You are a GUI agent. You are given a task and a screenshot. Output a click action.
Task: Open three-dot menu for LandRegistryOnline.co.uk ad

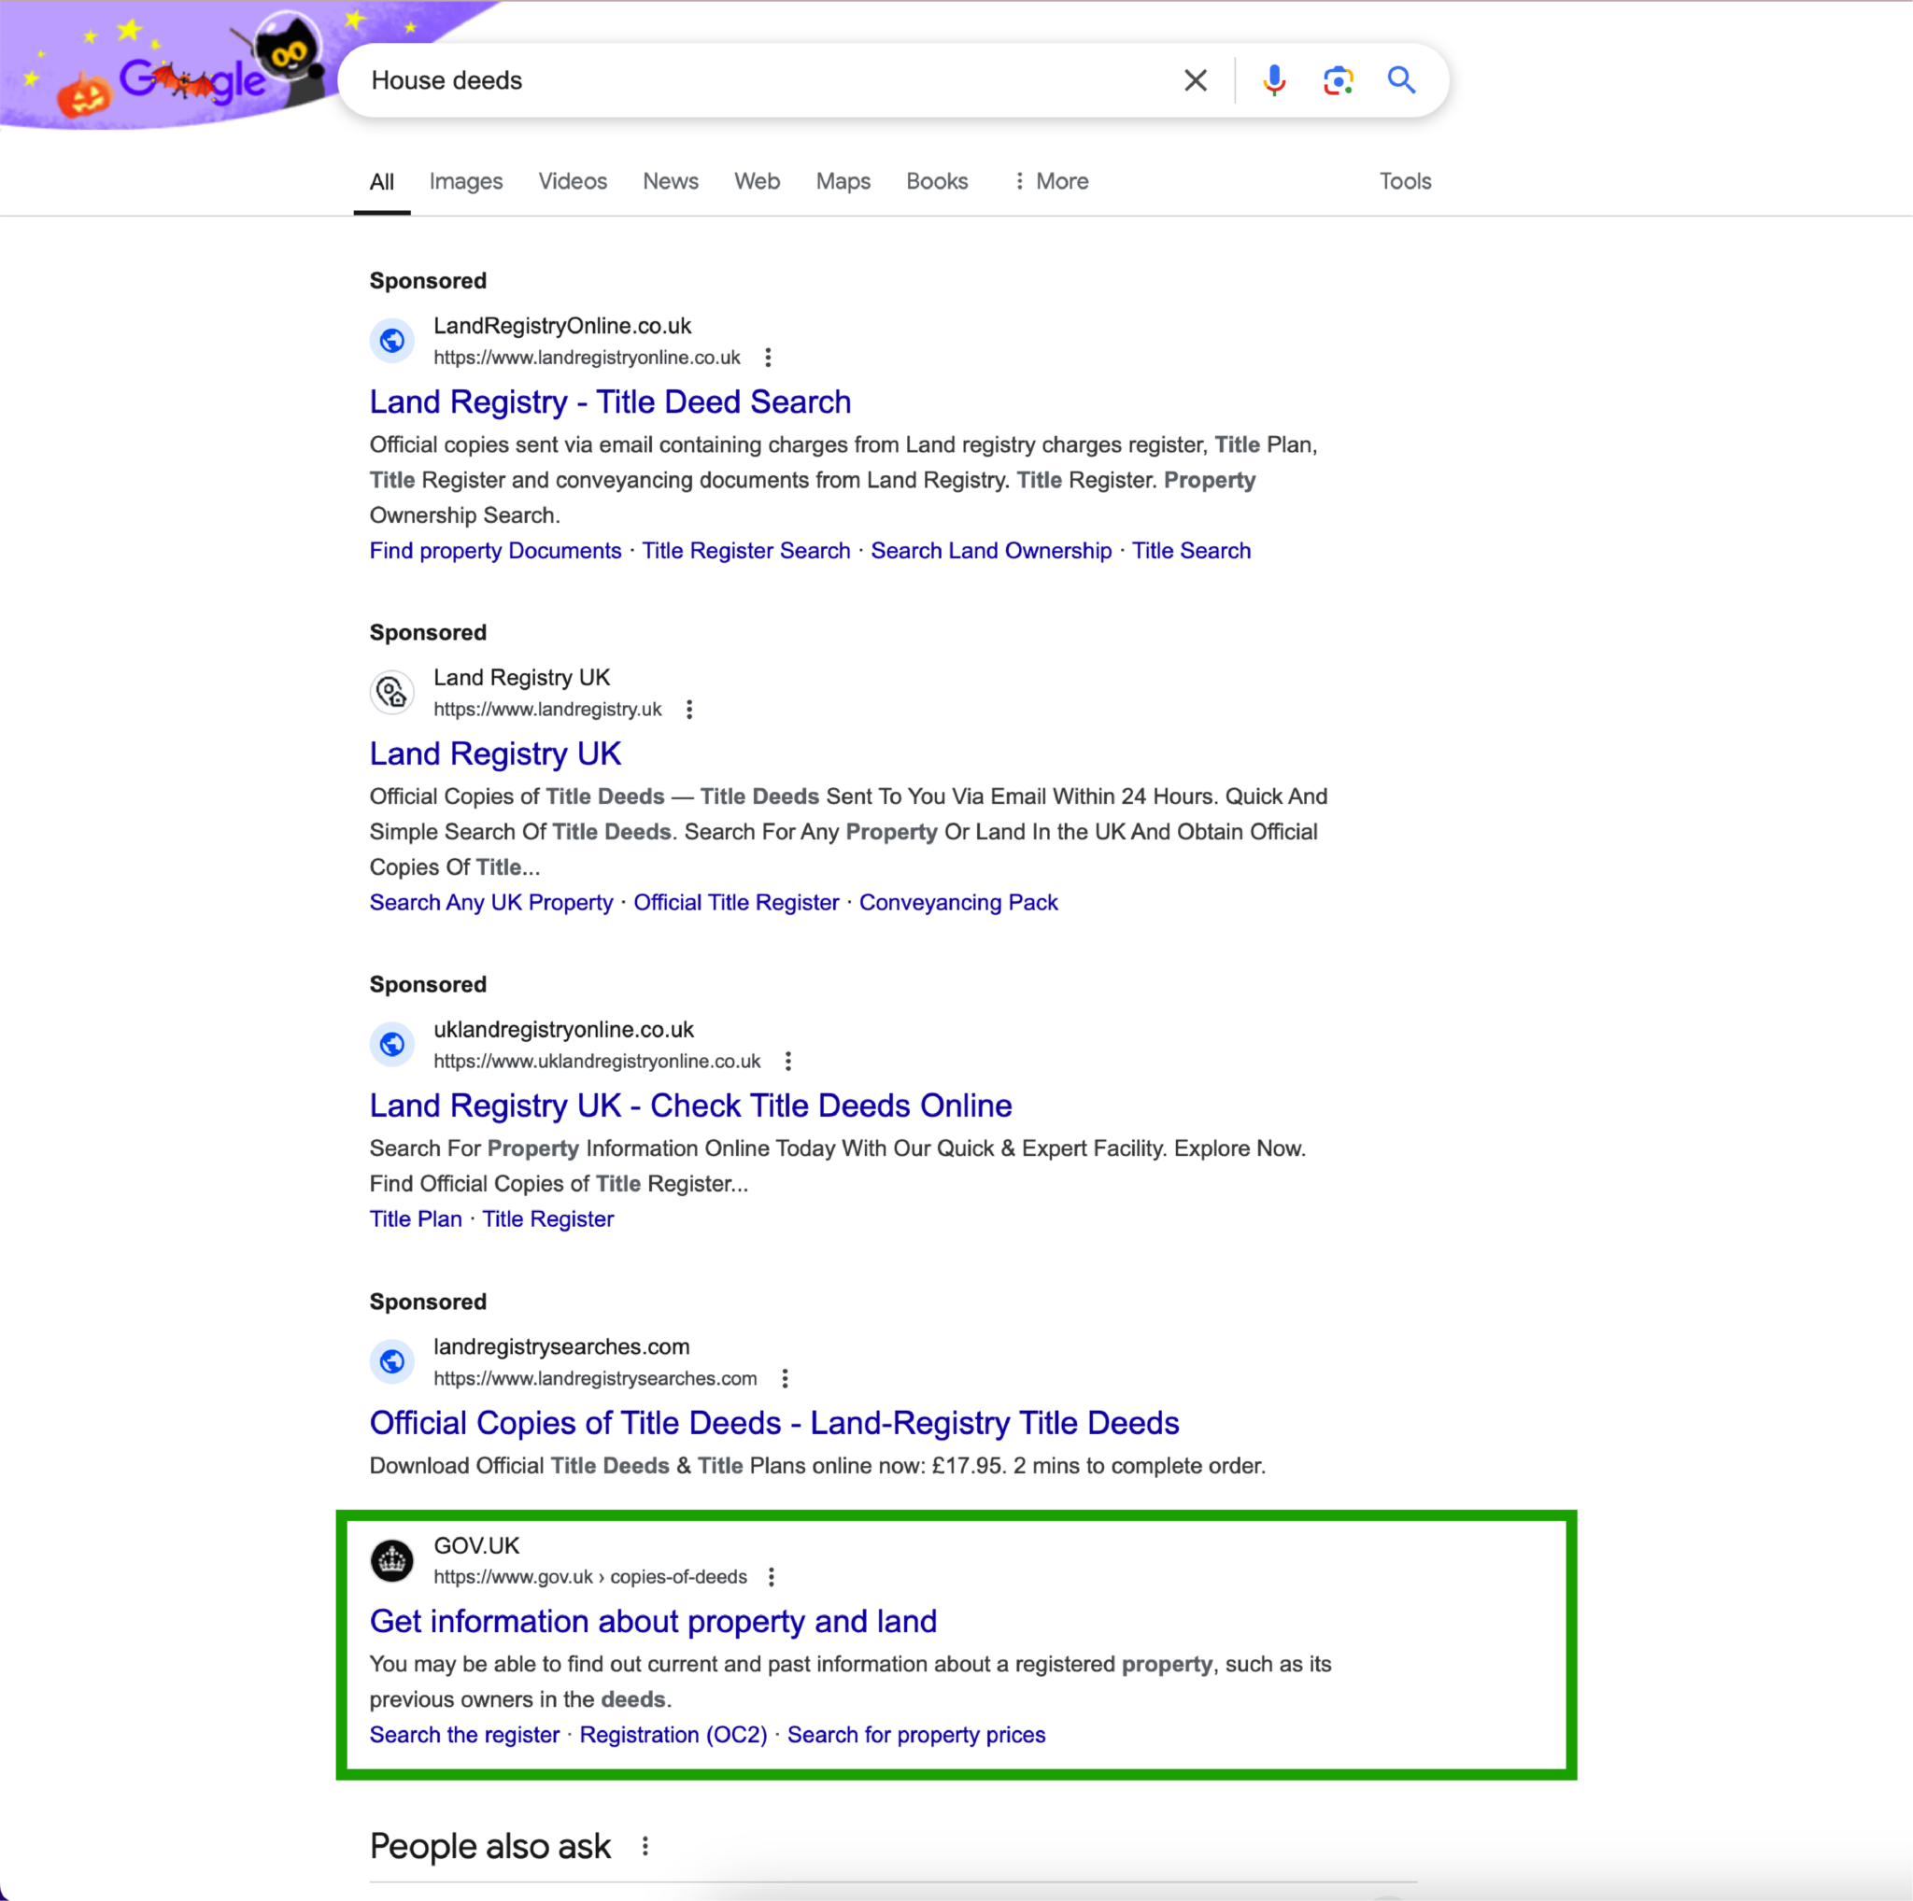click(768, 358)
